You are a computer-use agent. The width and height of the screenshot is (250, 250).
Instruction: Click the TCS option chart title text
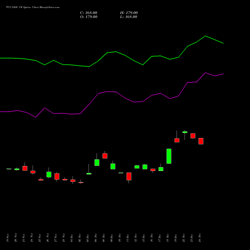32,7
